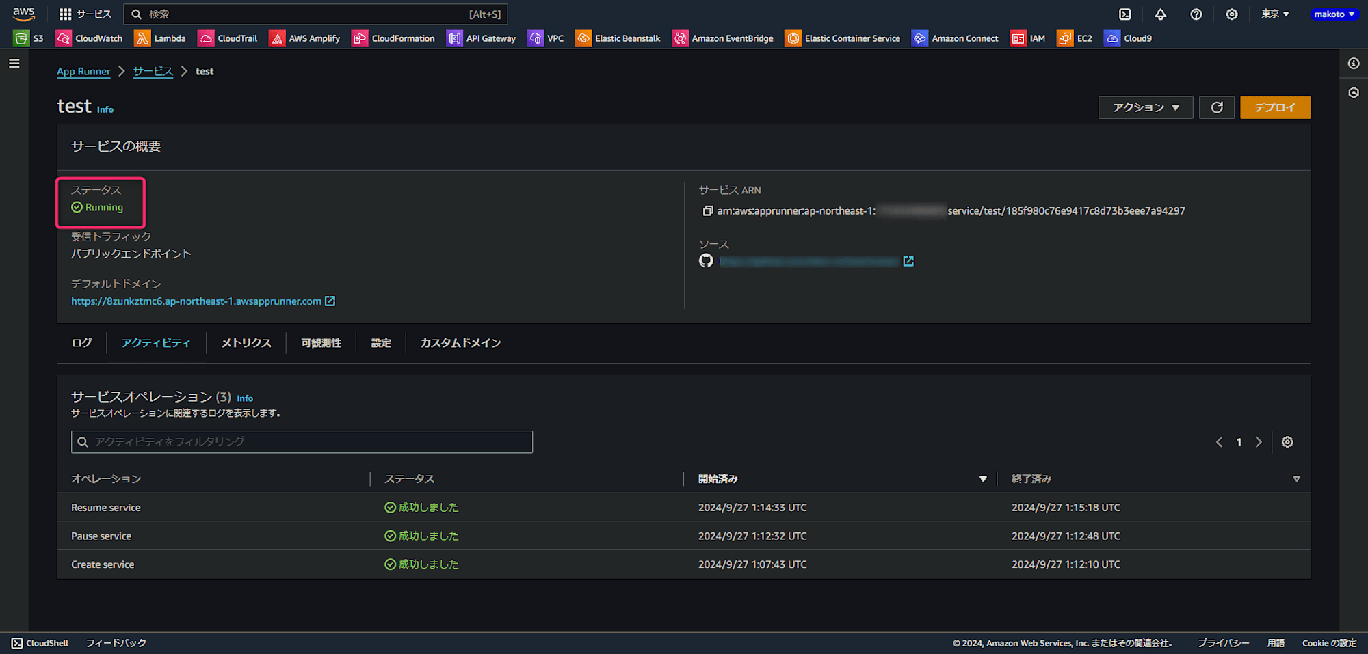Refresh the service with reload button
Viewport: 1368px width, 654px height.
(1217, 107)
